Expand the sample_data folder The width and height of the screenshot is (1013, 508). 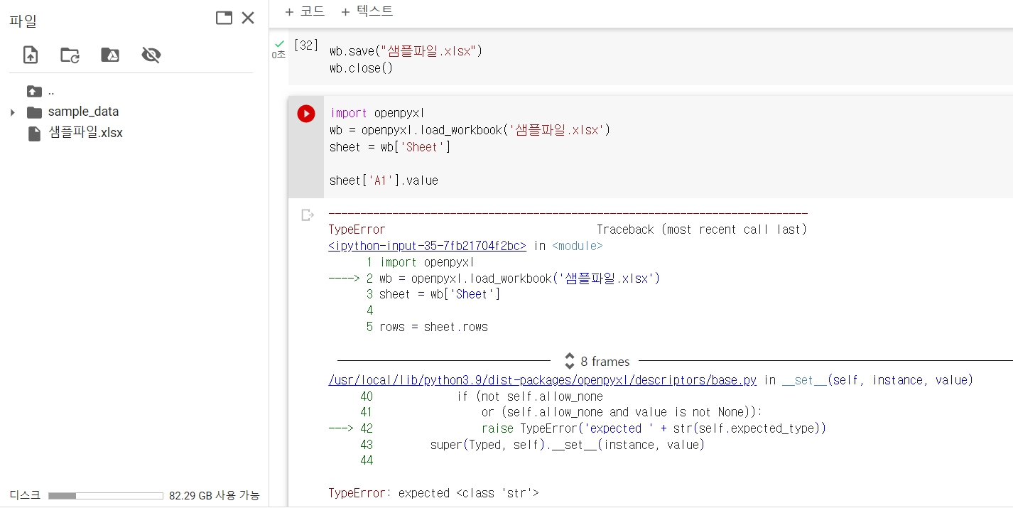click(x=12, y=112)
